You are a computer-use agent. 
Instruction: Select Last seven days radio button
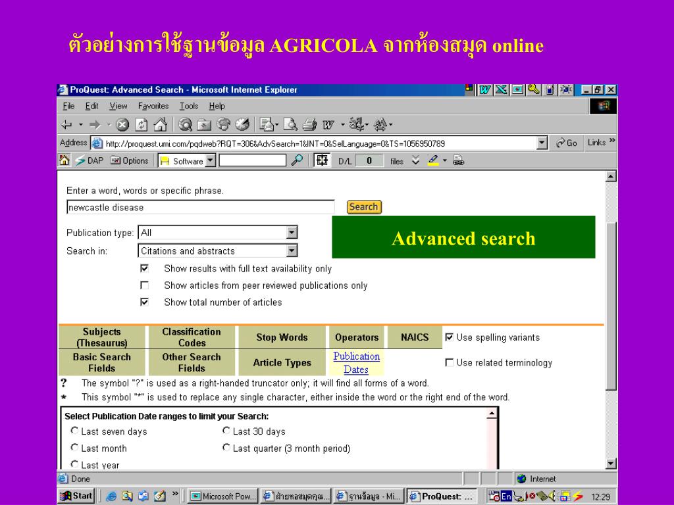pos(74,430)
